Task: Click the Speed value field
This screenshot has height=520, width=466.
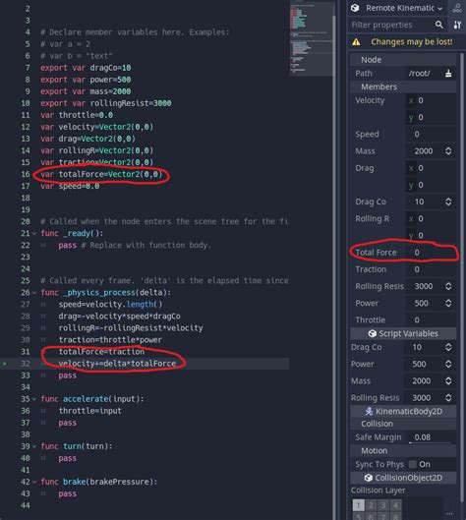Action: point(432,135)
